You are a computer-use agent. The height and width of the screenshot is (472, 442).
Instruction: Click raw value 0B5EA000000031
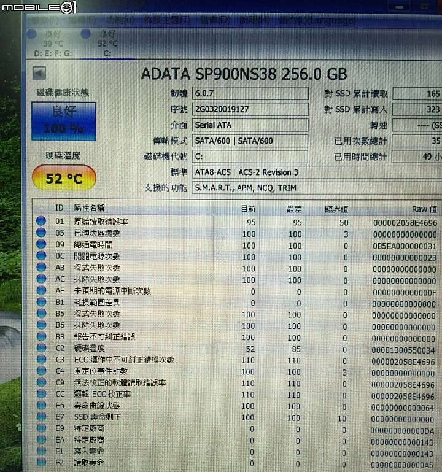coord(405,246)
